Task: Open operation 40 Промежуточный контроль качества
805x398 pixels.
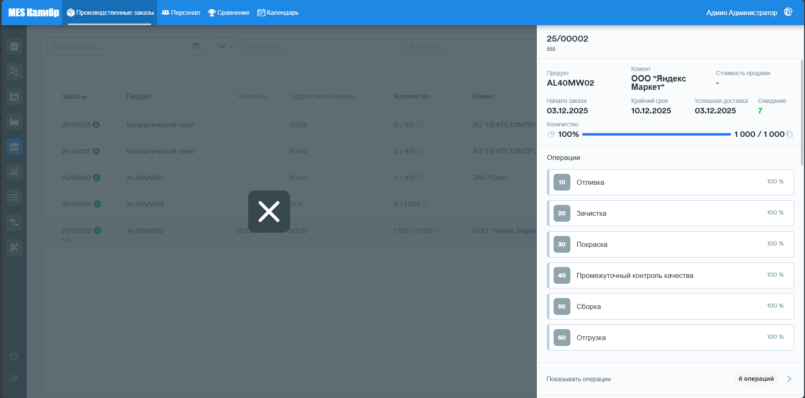Action: point(670,275)
